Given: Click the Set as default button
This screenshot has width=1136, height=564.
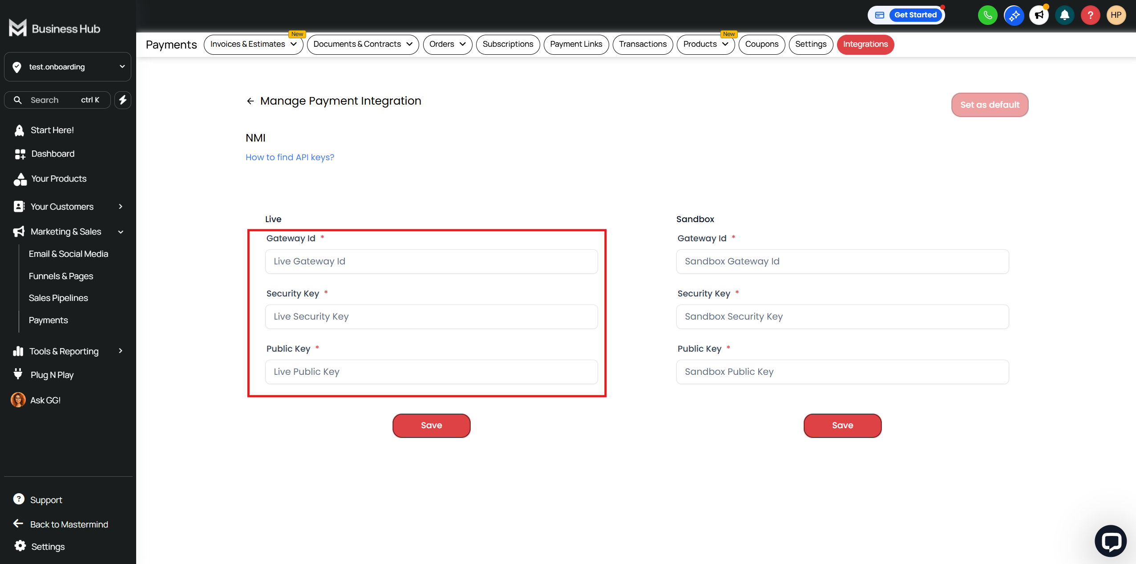Looking at the screenshot, I should [x=990, y=105].
